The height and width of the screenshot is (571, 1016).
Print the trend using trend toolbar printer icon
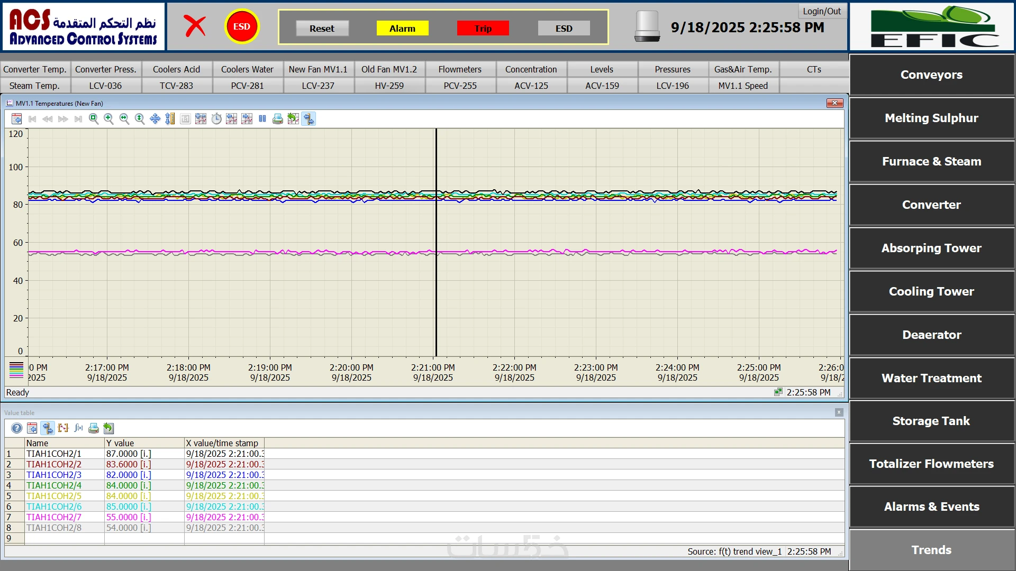point(277,119)
